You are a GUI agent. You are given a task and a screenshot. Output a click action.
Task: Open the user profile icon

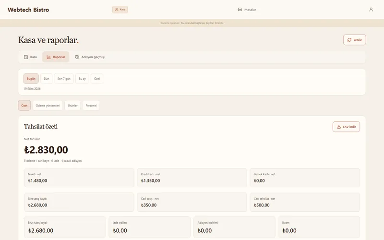tap(371, 10)
